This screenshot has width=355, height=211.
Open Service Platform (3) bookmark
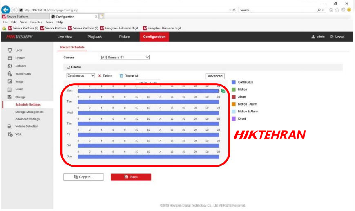23,28
